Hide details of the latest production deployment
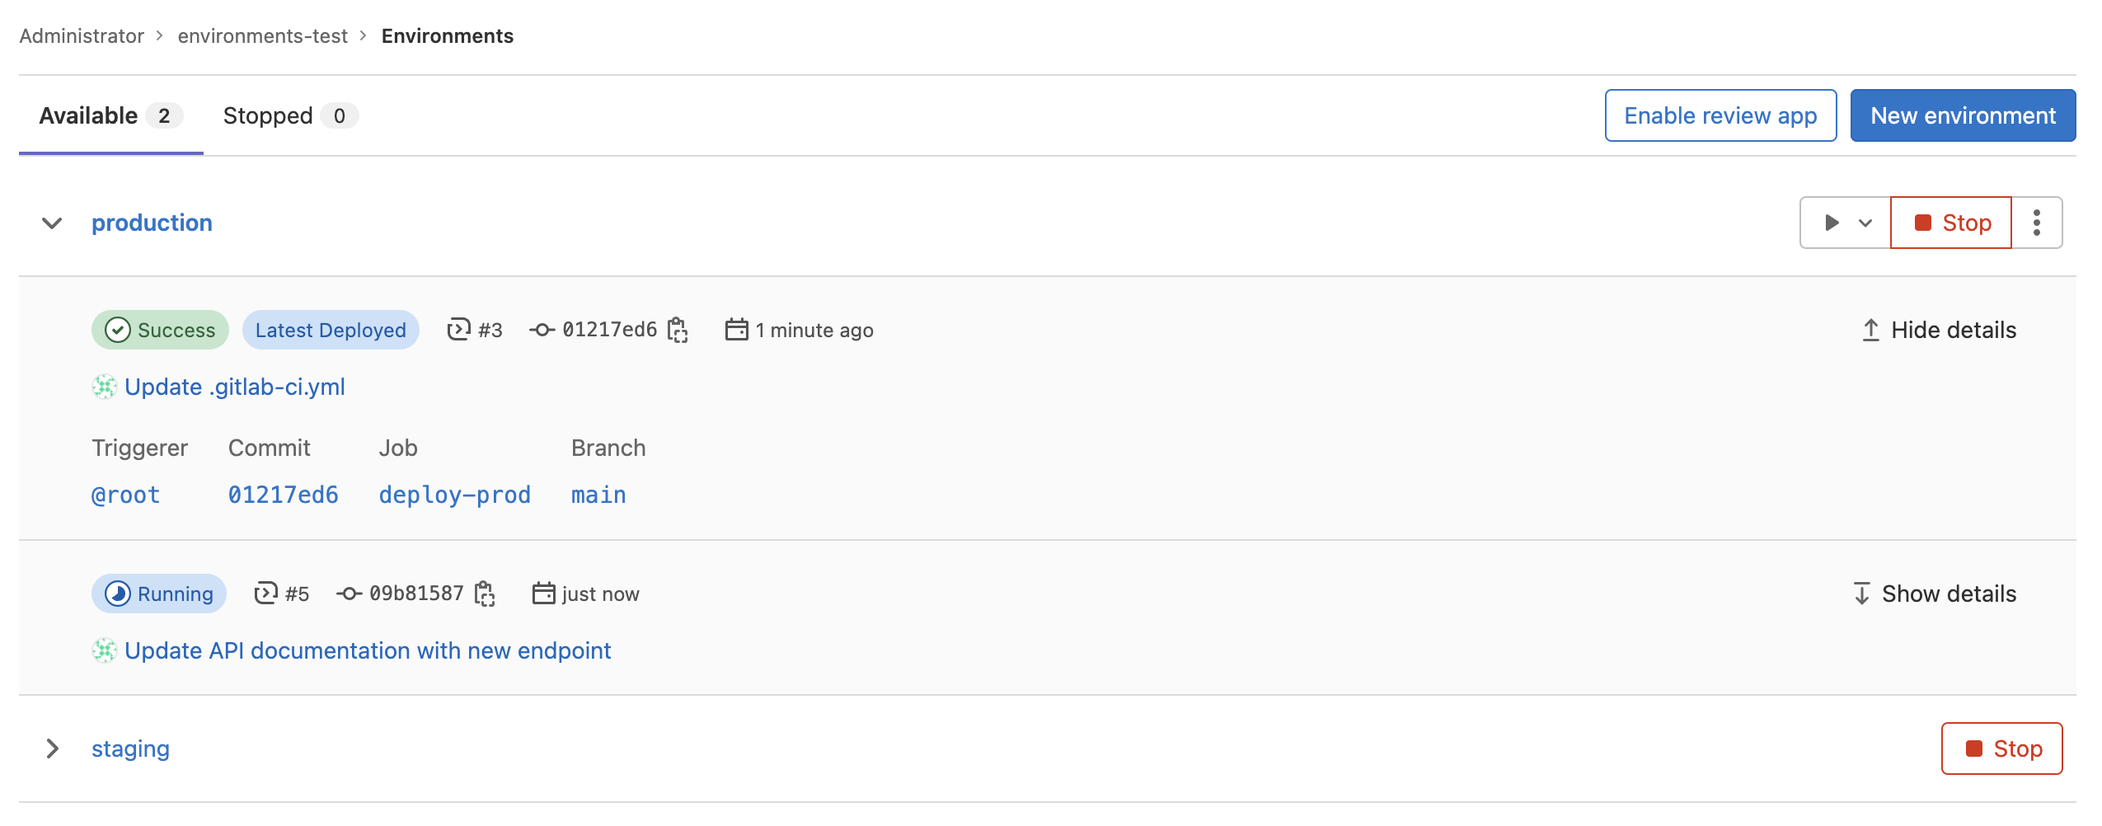2102x826 pixels. [1938, 330]
